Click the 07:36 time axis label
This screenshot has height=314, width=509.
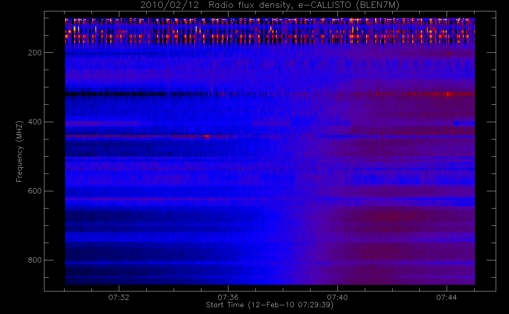tap(228, 297)
